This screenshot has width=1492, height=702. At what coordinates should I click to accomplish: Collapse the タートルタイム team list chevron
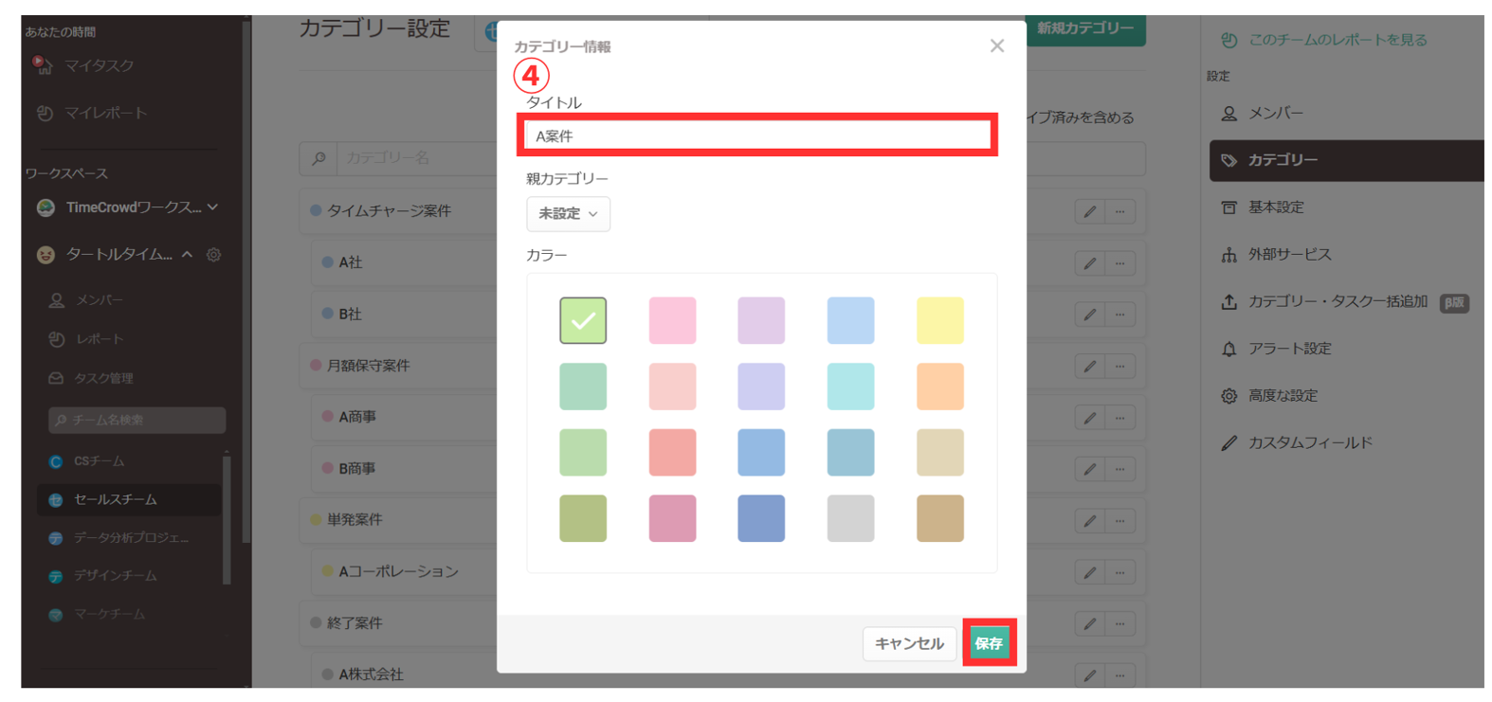pos(188,255)
